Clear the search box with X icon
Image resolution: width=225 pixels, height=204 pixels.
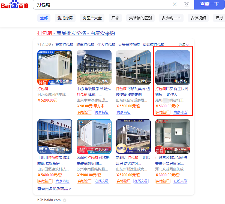175,4
